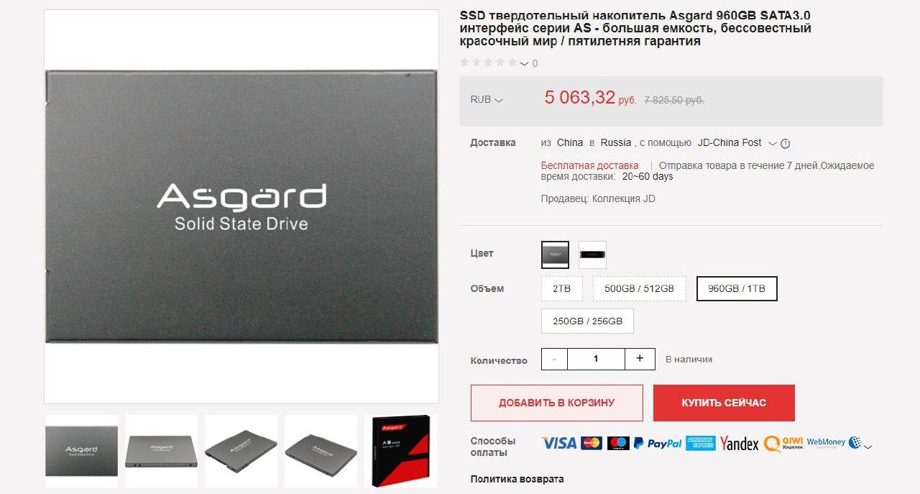Increase quantity with the plus button
Viewport: 920px width, 494px height.
click(x=640, y=359)
